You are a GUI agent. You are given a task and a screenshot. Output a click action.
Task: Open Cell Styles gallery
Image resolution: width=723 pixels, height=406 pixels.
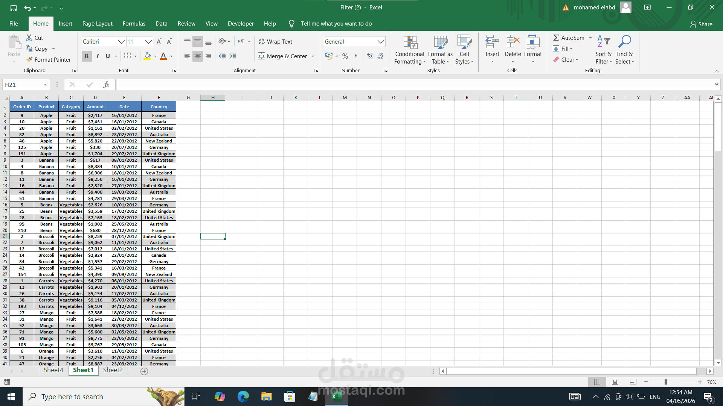(x=464, y=50)
